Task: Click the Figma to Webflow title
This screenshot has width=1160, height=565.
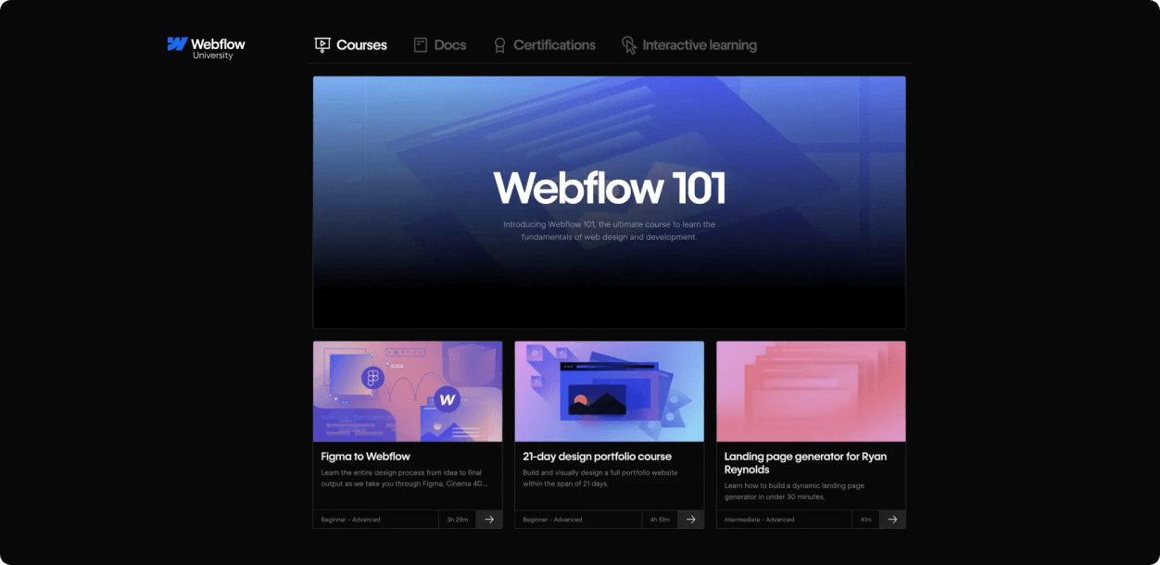Action: pos(366,457)
